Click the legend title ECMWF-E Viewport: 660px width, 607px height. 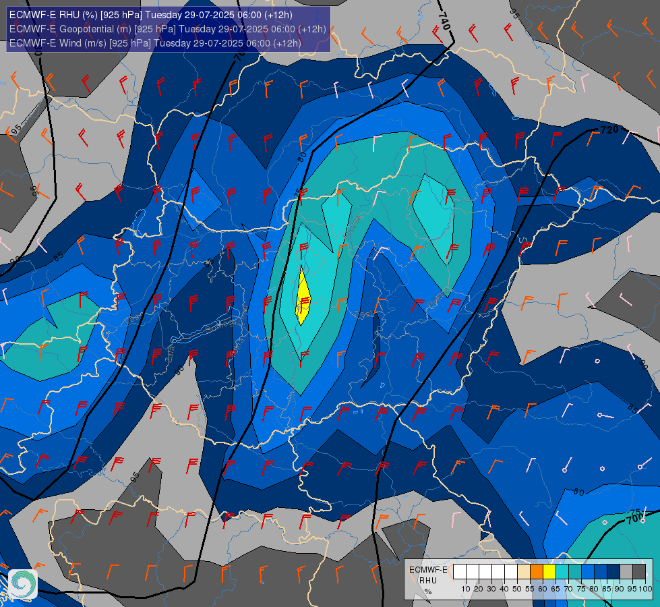(428, 569)
